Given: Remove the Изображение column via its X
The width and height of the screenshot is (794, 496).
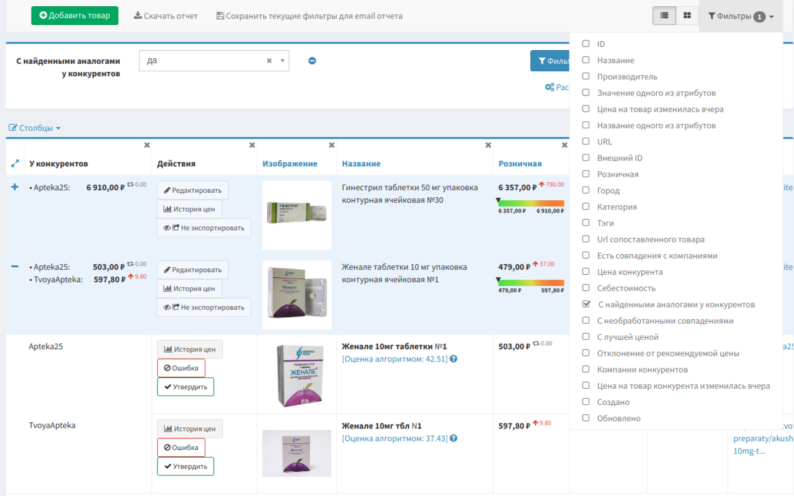Looking at the screenshot, I should tap(331, 145).
